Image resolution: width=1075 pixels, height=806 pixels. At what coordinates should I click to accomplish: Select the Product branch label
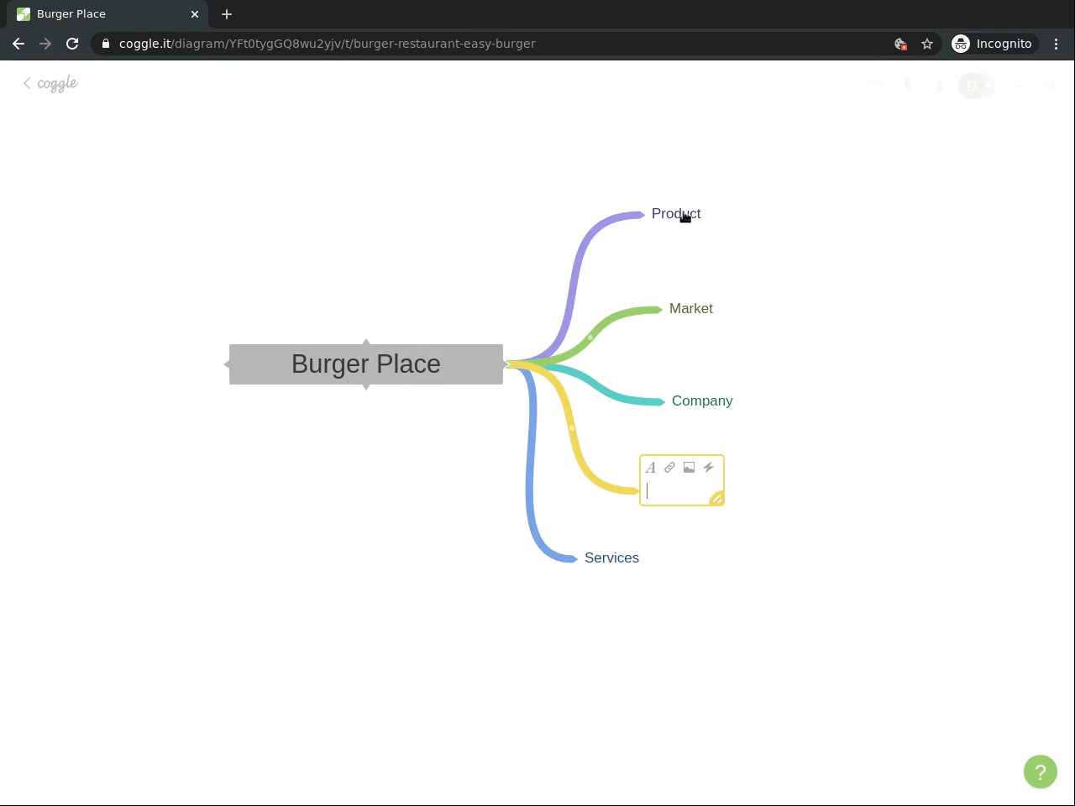click(676, 214)
